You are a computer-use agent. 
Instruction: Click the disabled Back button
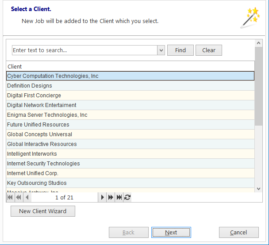(129, 233)
